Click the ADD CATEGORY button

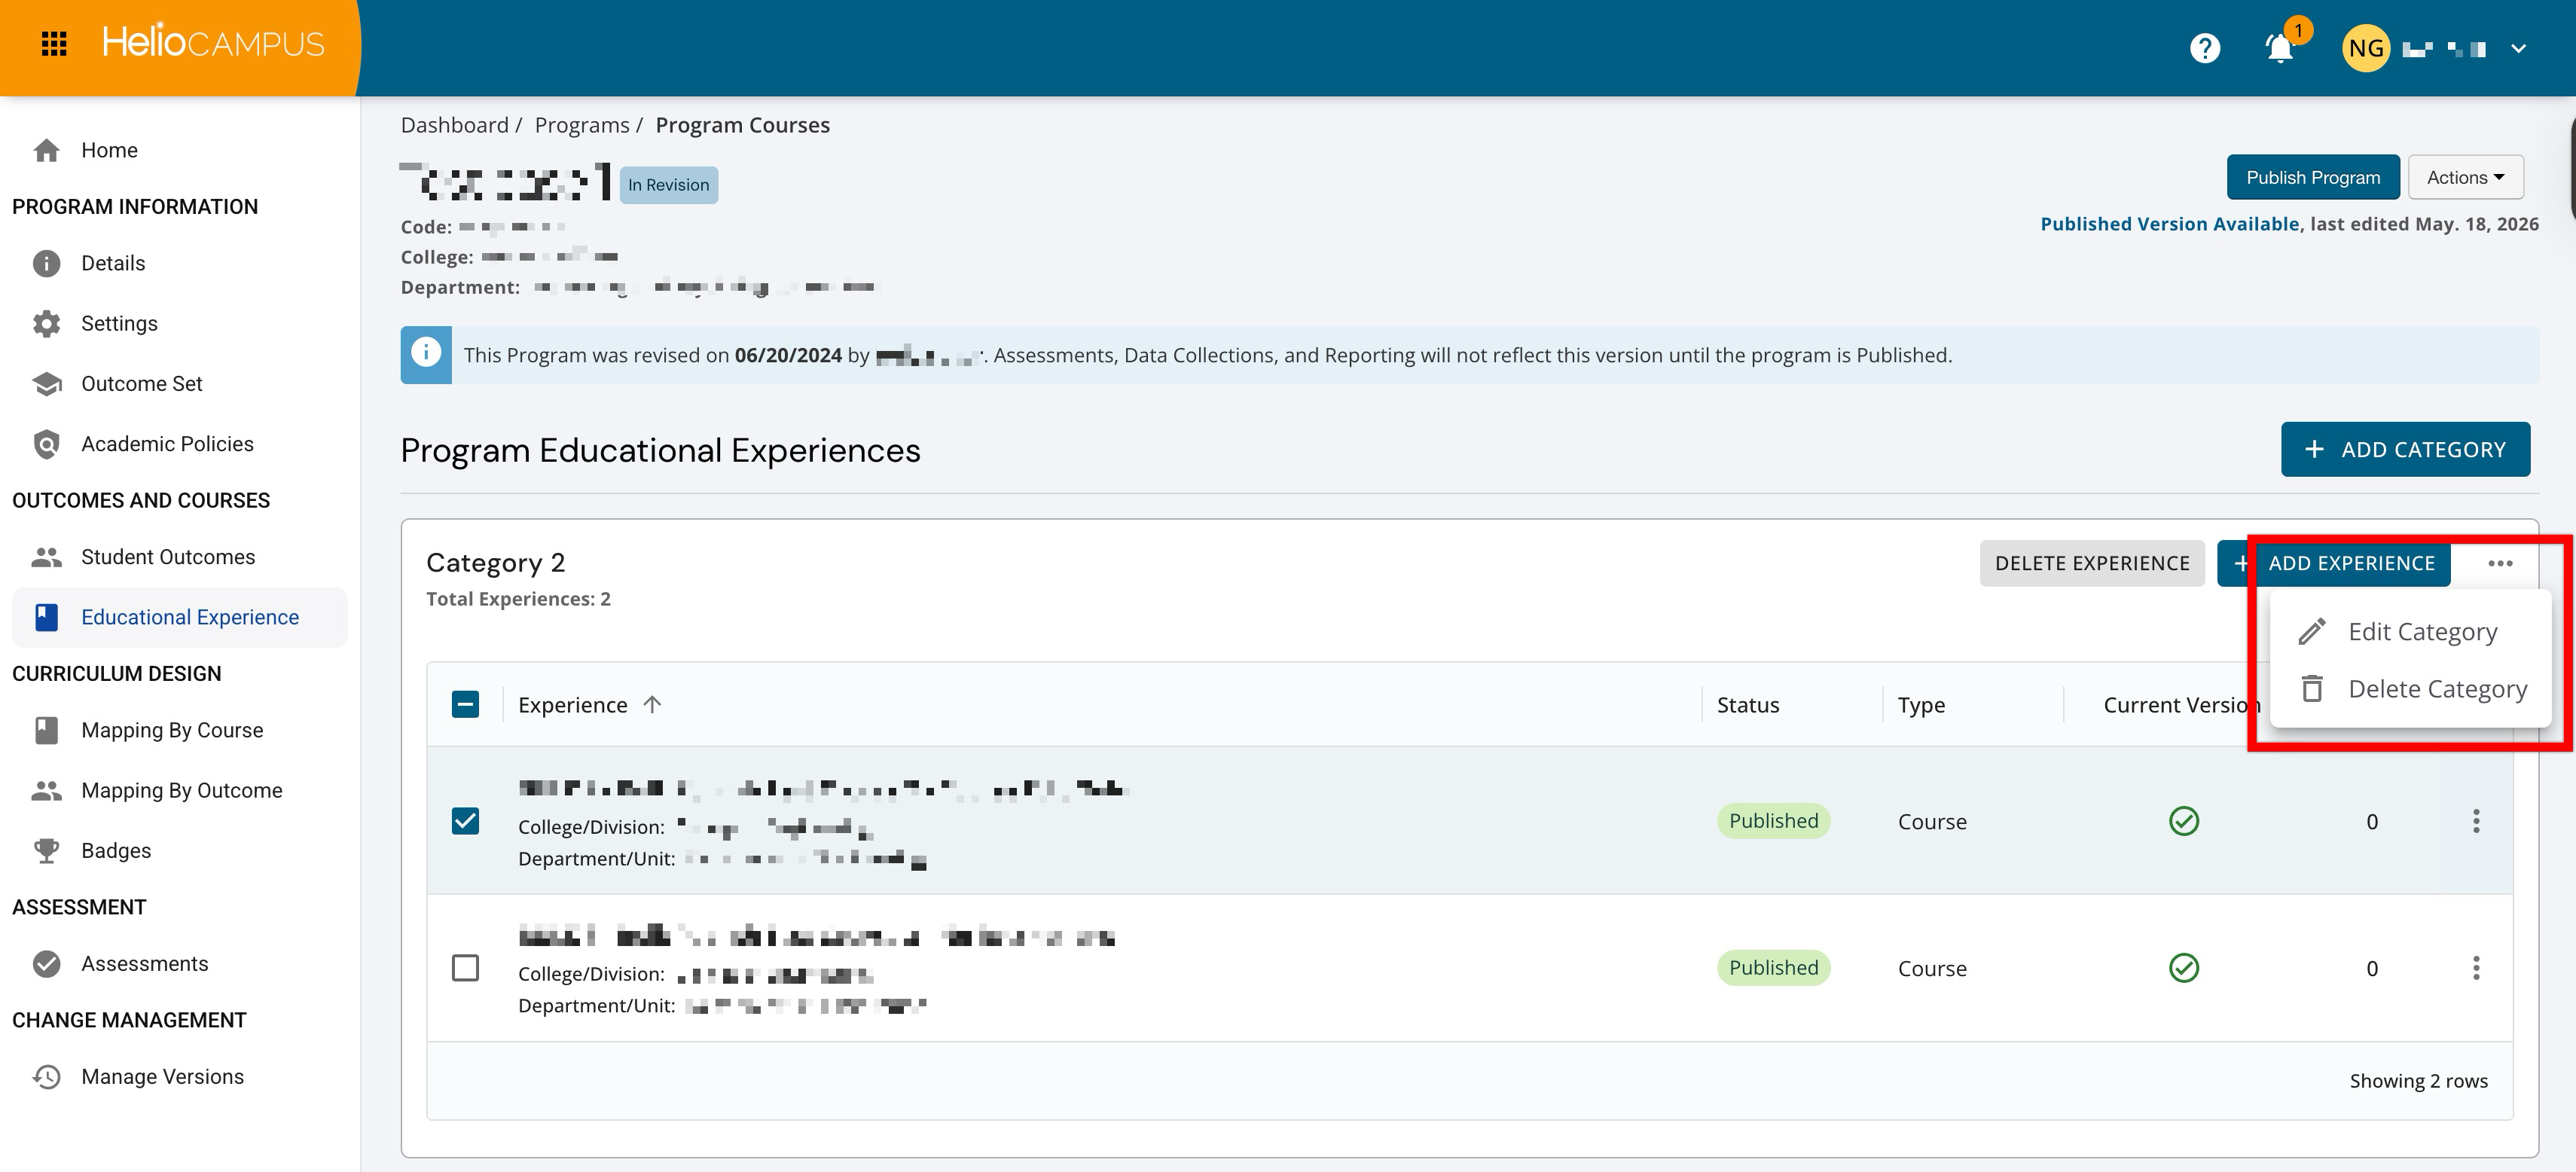[x=2405, y=449]
